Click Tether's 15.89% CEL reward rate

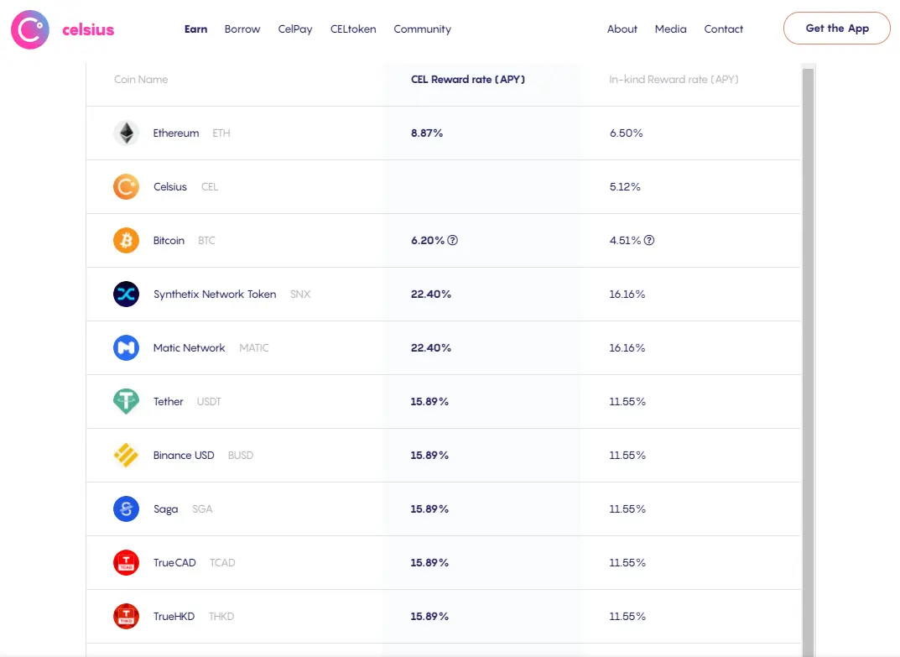429,401
